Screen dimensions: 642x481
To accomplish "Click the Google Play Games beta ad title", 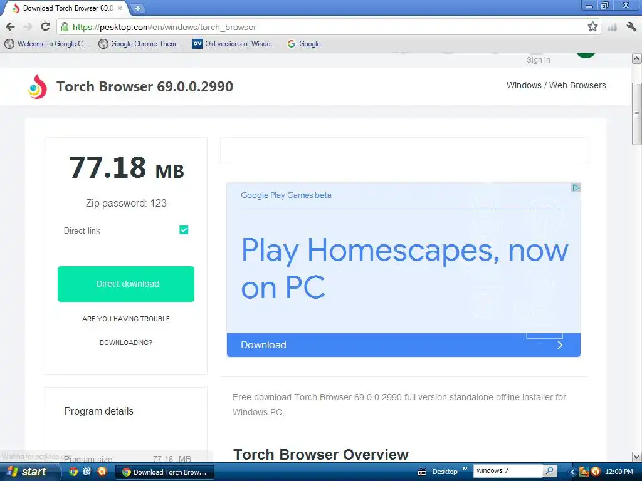I will (x=286, y=195).
